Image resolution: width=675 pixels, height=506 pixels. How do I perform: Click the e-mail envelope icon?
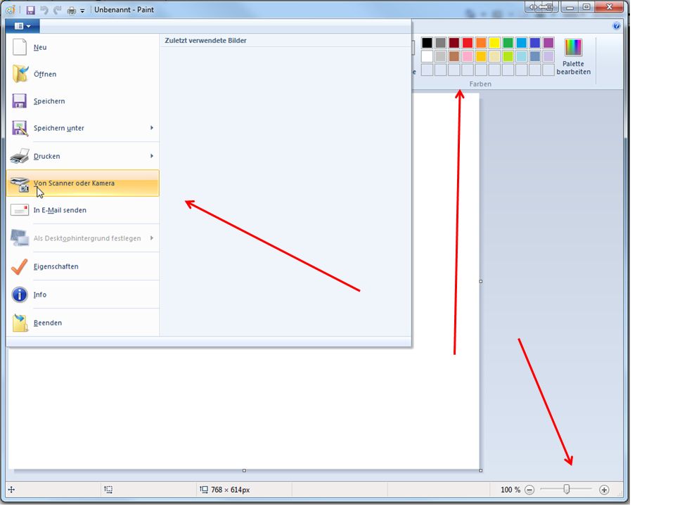[x=20, y=210]
